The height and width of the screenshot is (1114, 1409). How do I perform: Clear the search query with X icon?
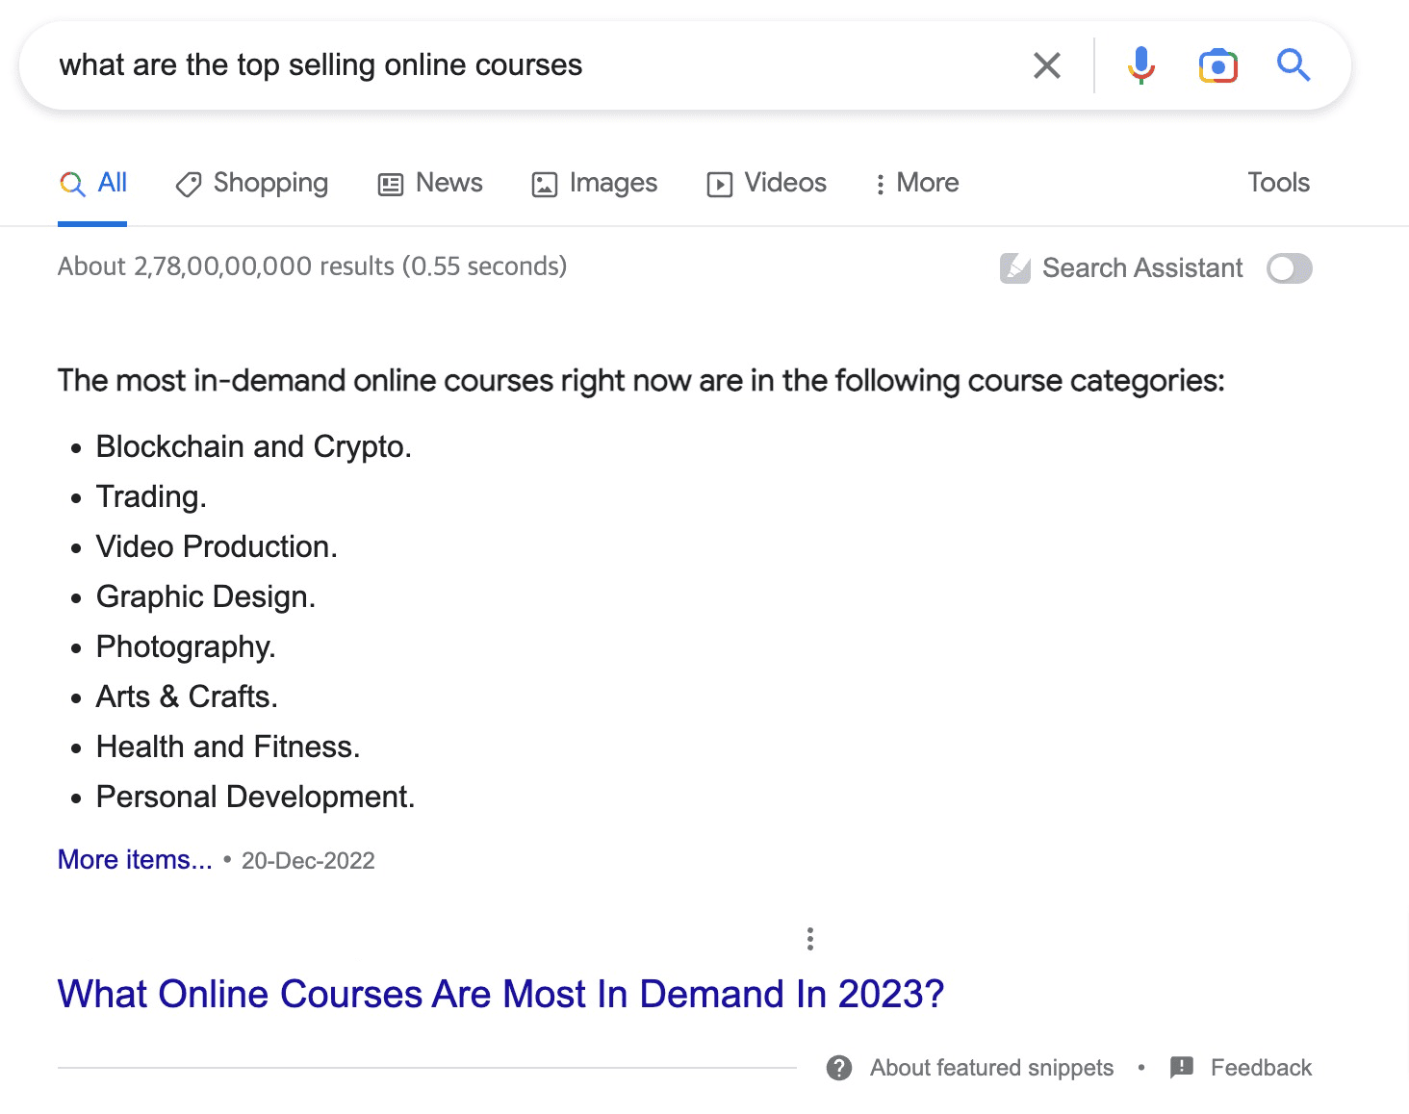click(1046, 65)
